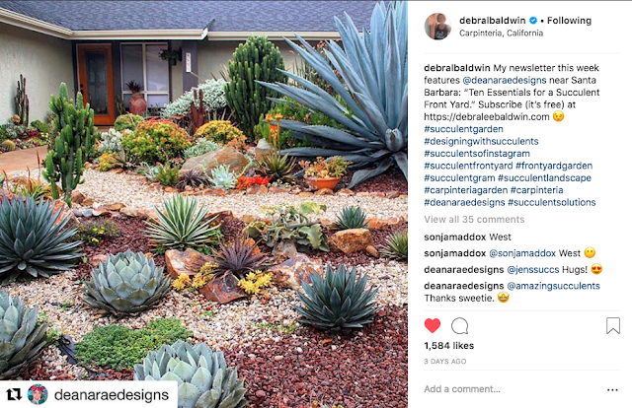
Task: Click the repost arrows icon on photo
Action: coord(13,395)
